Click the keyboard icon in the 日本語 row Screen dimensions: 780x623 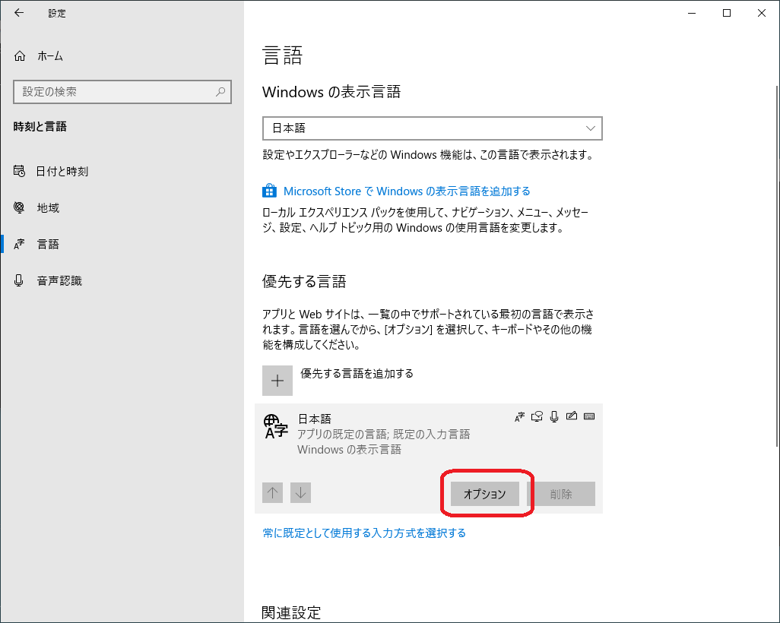[588, 416]
